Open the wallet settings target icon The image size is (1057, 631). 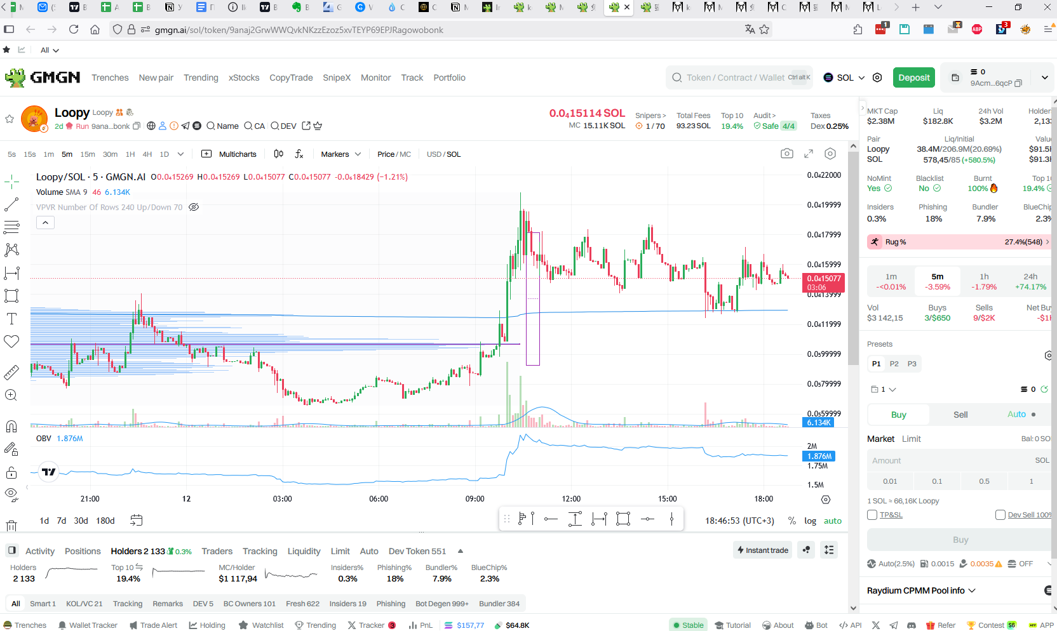tap(877, 77)
